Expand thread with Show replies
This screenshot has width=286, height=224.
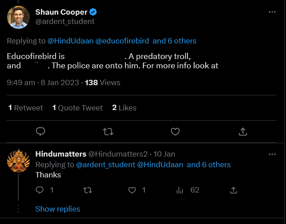[x=58, y=209]
